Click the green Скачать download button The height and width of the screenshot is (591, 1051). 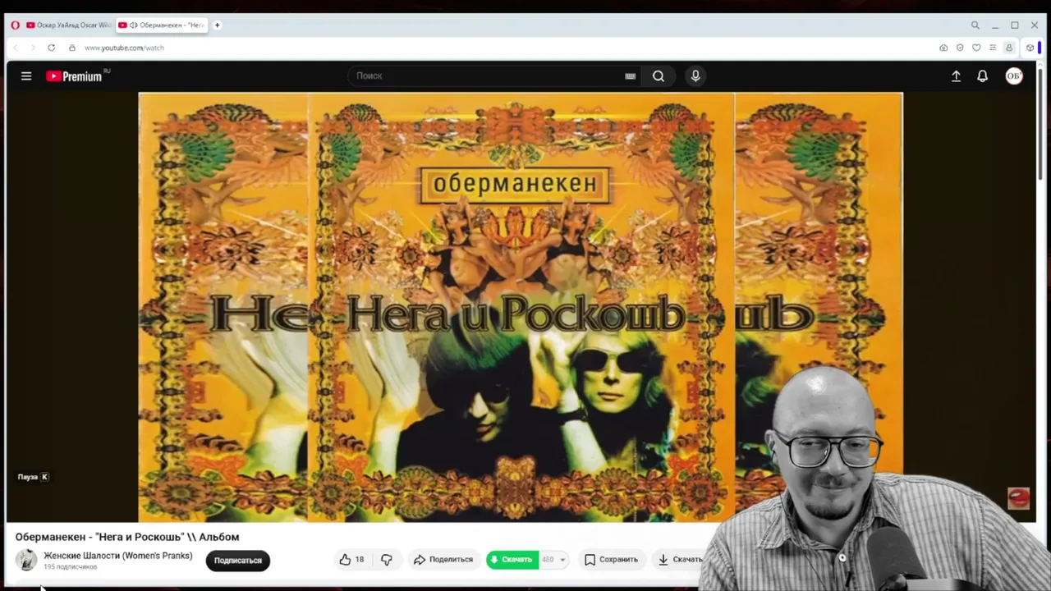(x=512, y=560)
